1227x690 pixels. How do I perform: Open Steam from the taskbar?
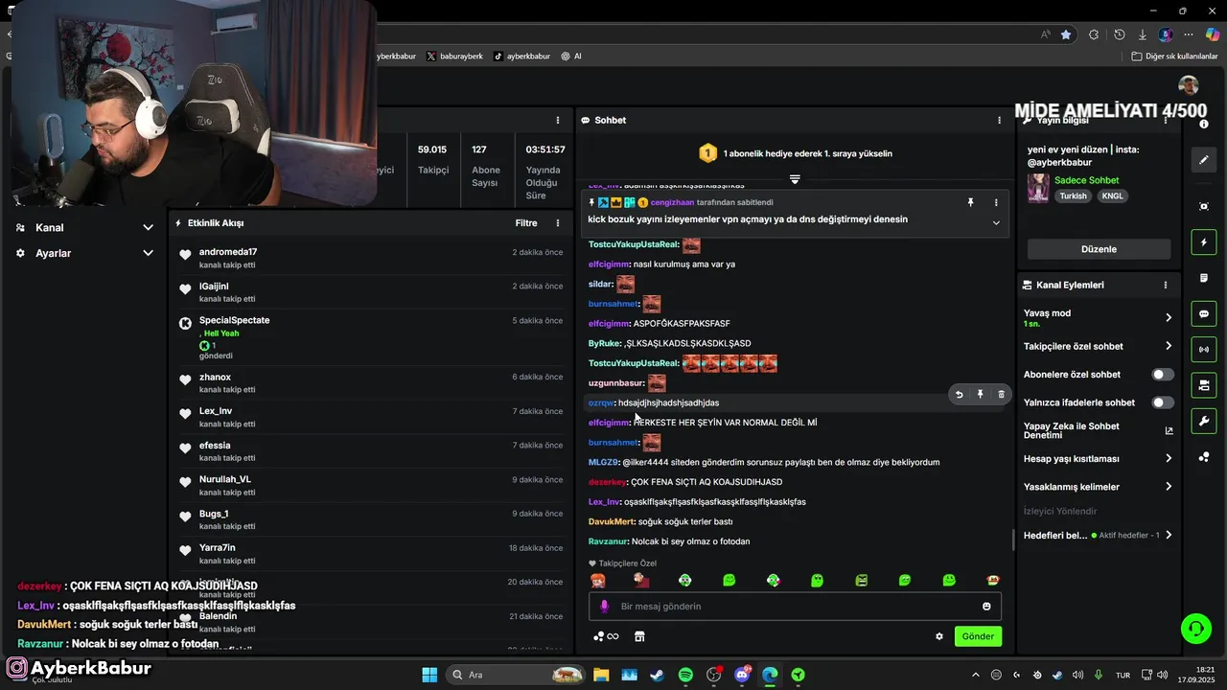pyautogui.click(x=657, y=675)
